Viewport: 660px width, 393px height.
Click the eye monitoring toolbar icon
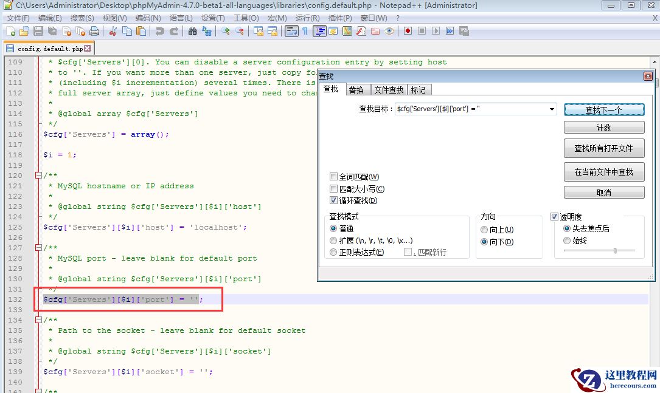tap(389, 31)
